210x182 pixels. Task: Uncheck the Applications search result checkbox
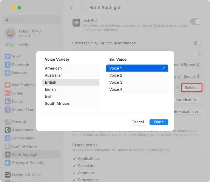pos(74,159)
